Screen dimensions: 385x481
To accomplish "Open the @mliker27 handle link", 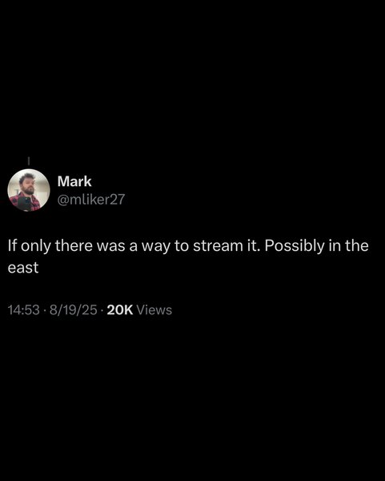I will [x=91, y=200].
